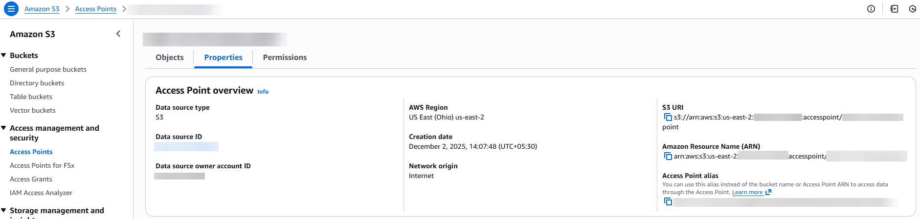Click the Amazon S3 breadcrumb link
Screen dimensions: 920x219
click(42, 9)
